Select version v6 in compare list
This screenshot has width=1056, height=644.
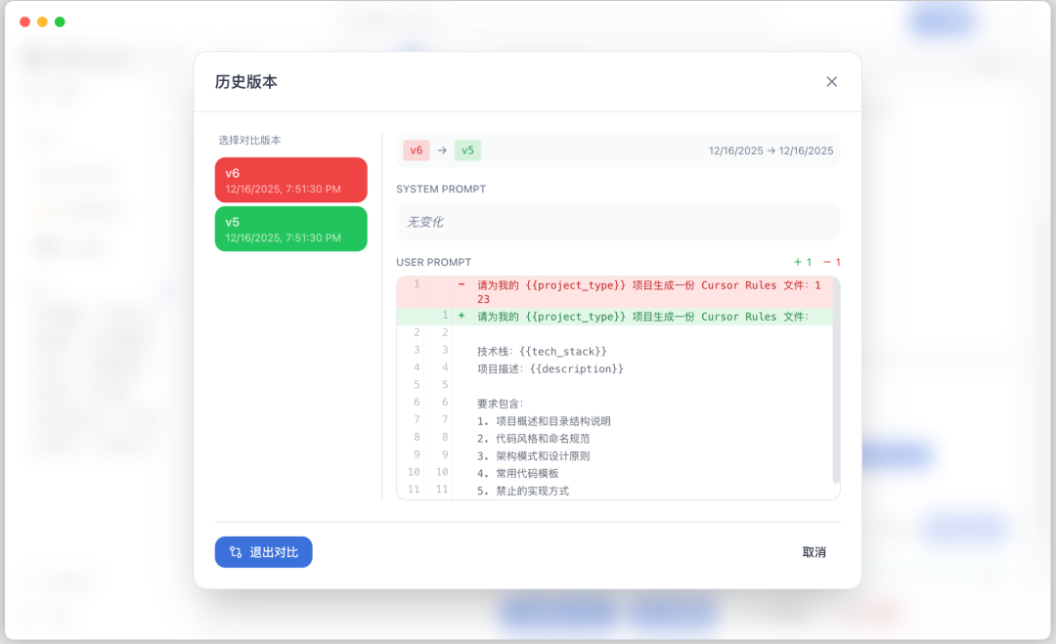coord(291,181)
